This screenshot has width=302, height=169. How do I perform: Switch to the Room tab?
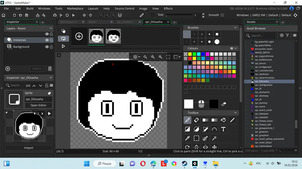point(93,22)
